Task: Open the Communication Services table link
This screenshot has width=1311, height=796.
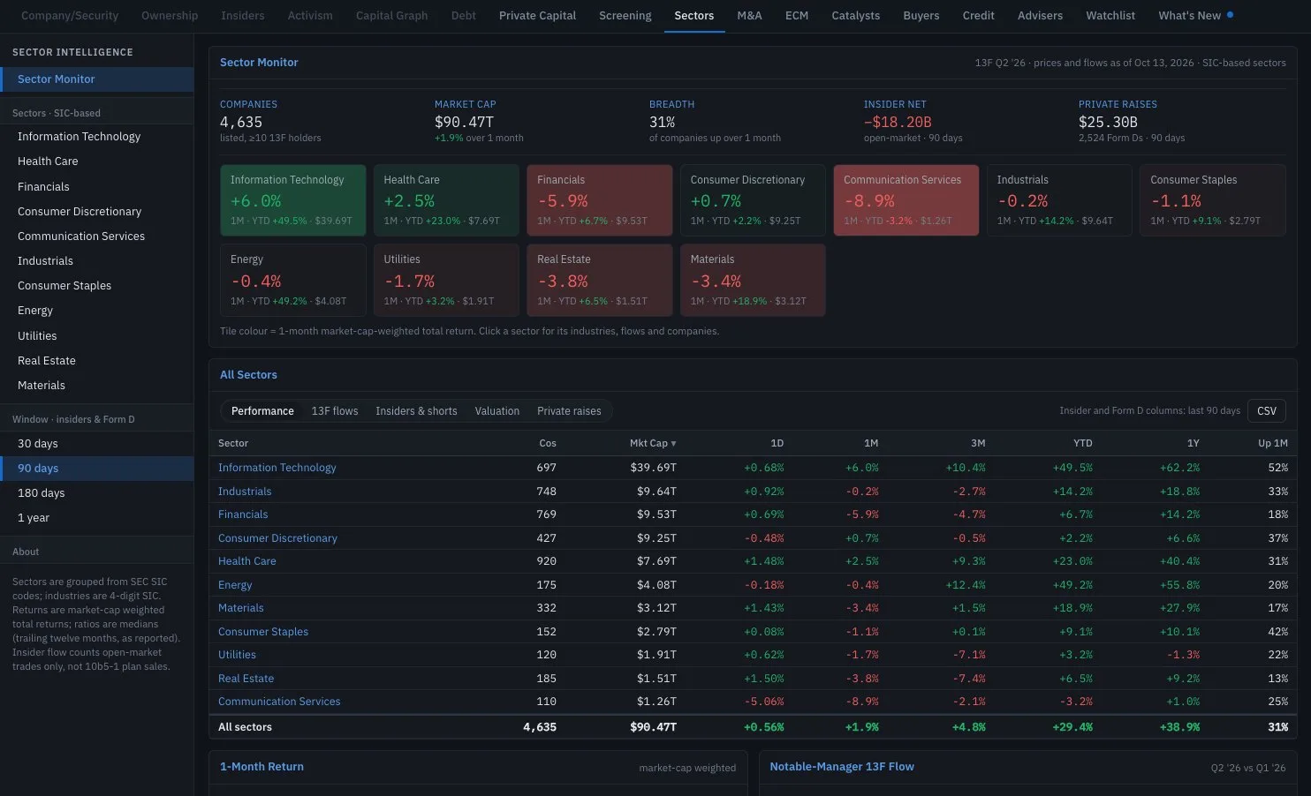Action: 279,702
